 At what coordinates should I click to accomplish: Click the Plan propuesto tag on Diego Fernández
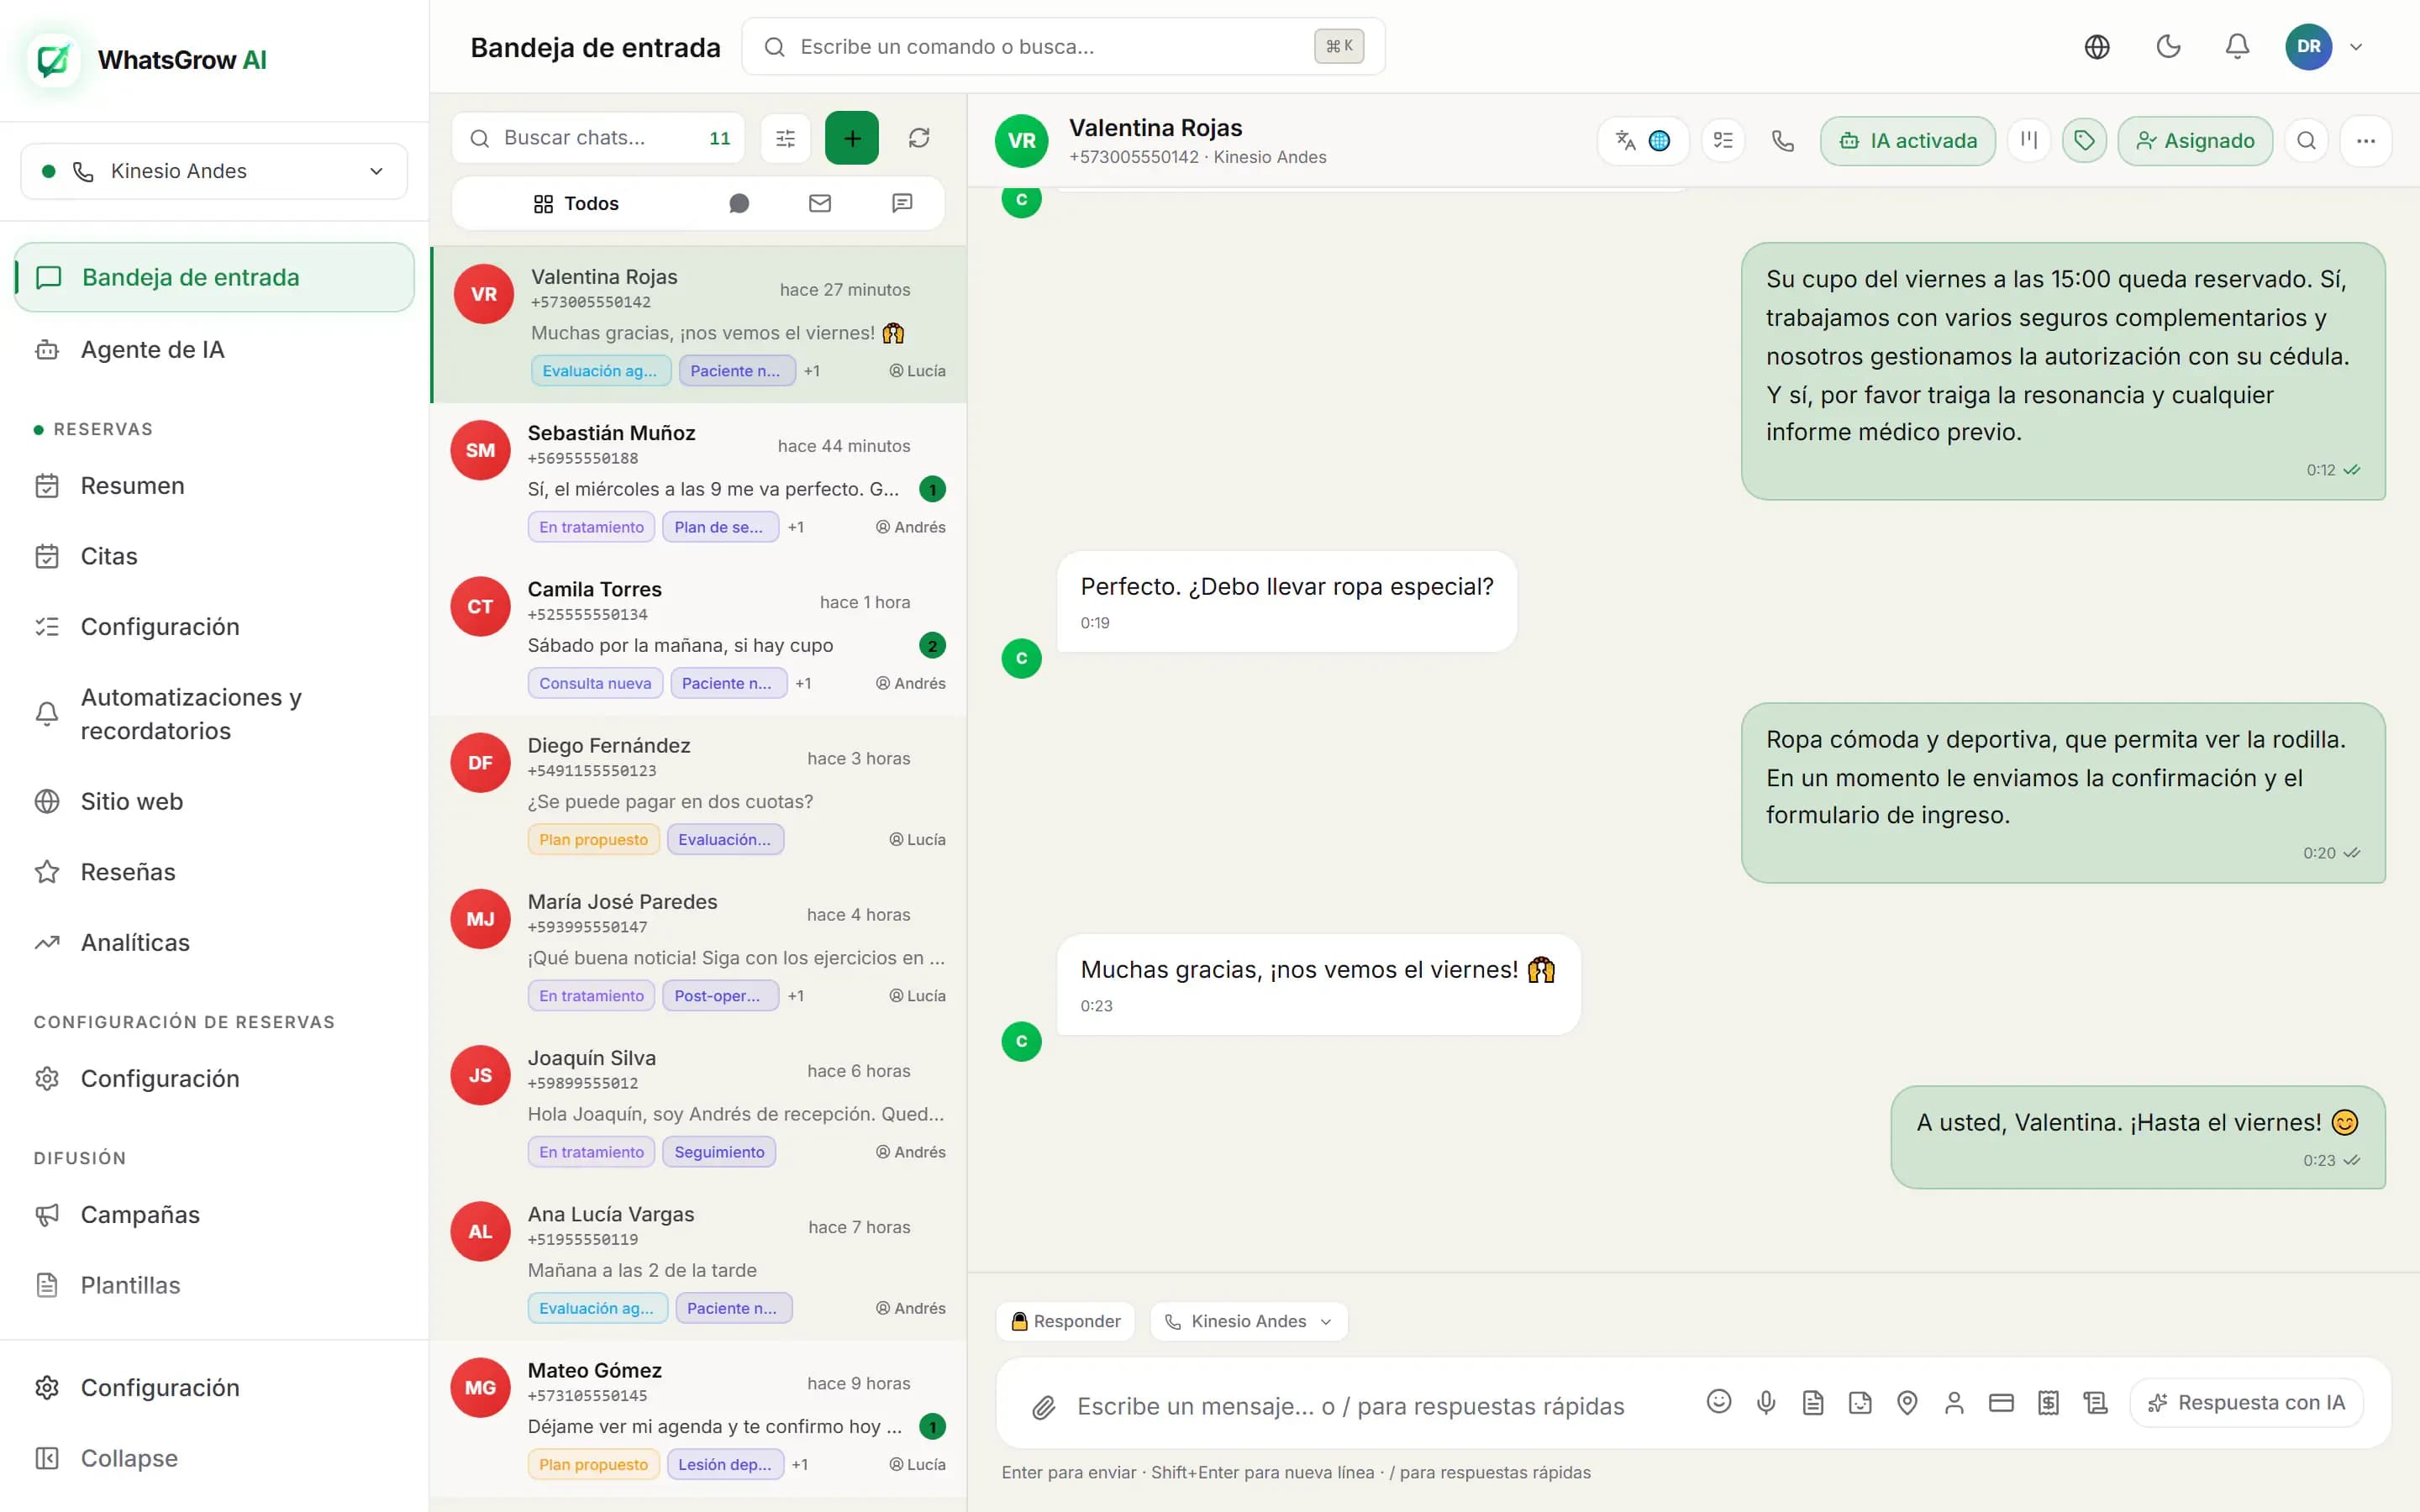pos(593,839)
